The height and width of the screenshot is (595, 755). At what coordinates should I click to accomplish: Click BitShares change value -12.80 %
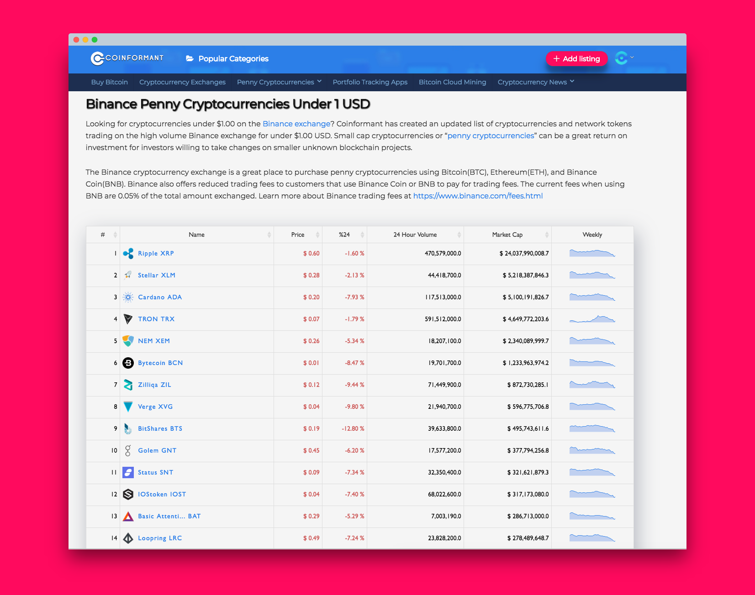coord(353,428)
